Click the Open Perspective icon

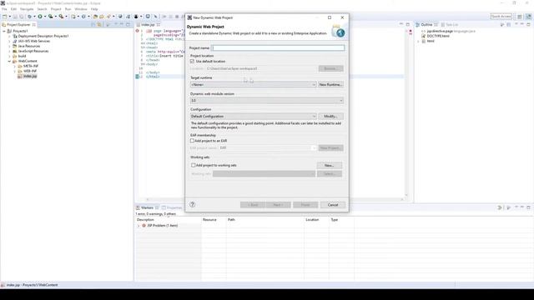click(520, 17)
